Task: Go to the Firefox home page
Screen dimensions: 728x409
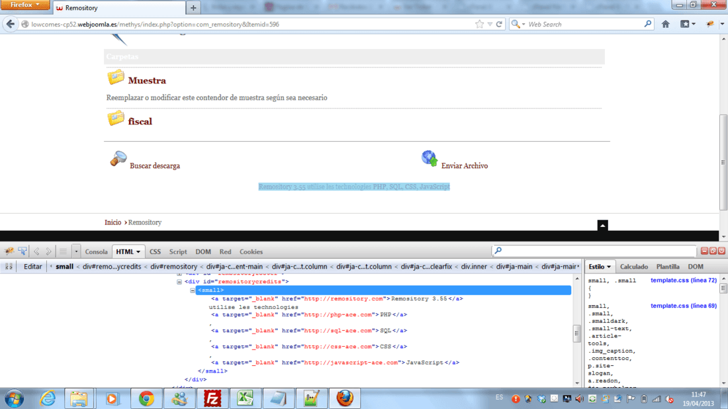Action: pyautogui.click(x=665, y=24)
